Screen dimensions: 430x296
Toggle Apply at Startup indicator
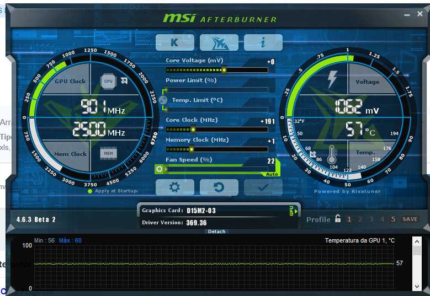point(89,191)
